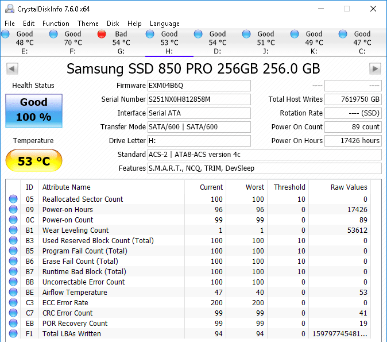This screenshot has height=342, width=387.
Task: Click the blue status orb for drive D:
Action: pos(198,34)
